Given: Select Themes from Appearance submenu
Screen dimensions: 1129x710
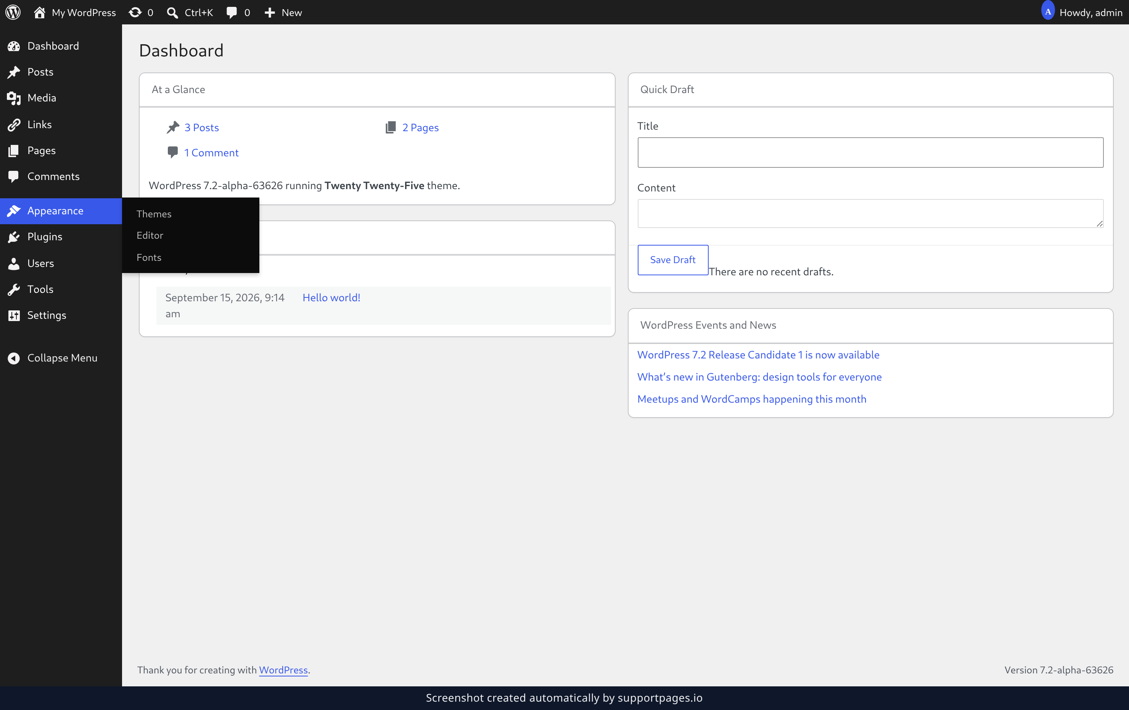Looking at the screenshot, I should pyautogui.click(x=154, y=214).
